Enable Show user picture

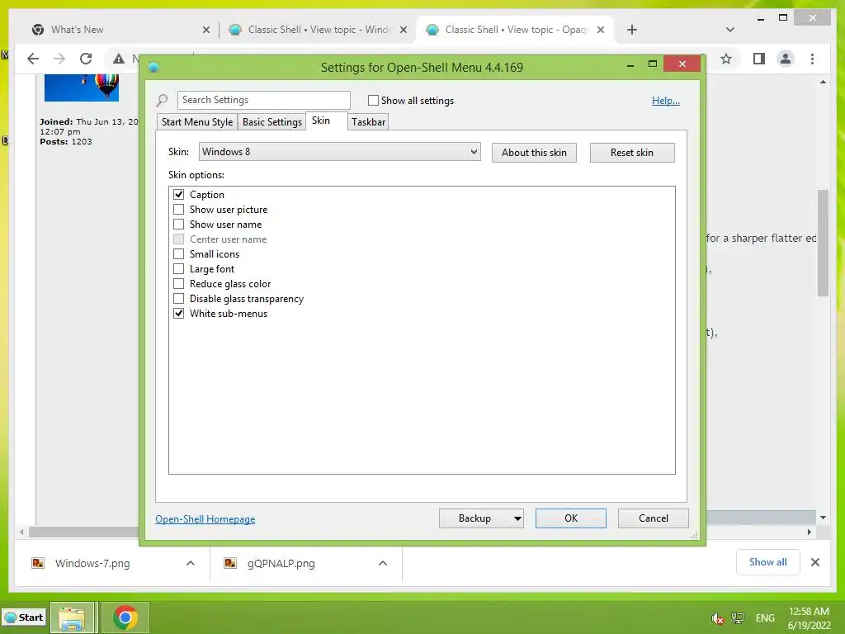[178, 209]
